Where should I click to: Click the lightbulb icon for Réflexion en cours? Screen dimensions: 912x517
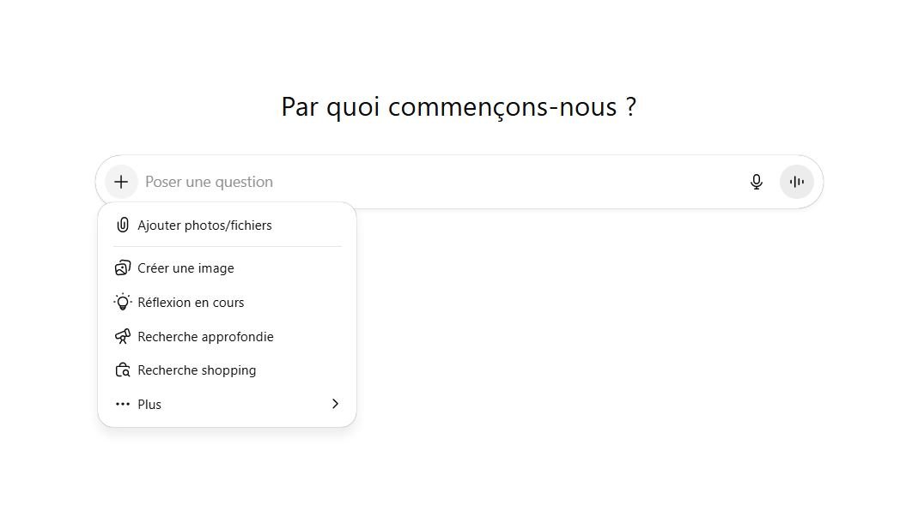point(123,302)
